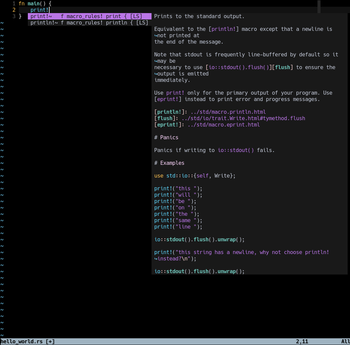The image size is (350, 345).
Task: Click the '# Panics' heading
Action: click(166, 137)
